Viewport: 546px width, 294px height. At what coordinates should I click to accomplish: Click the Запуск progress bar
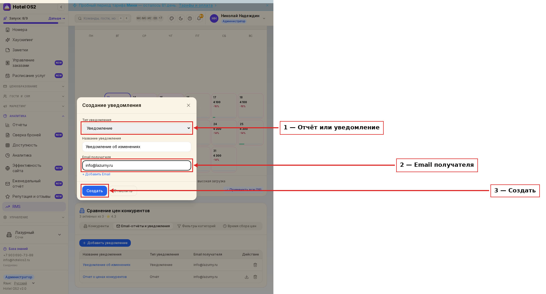[x=34, y=23]
